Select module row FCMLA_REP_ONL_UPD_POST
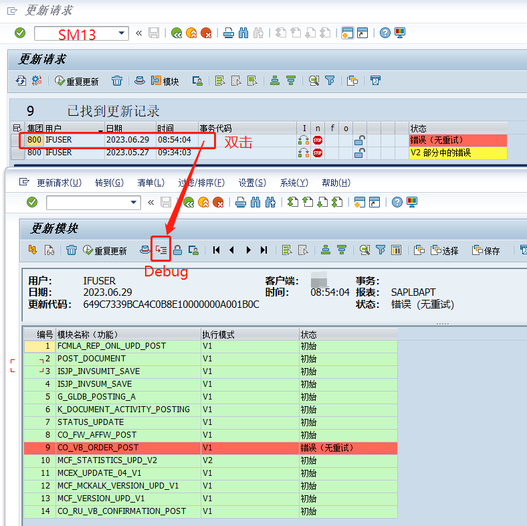 coord(211,346)
